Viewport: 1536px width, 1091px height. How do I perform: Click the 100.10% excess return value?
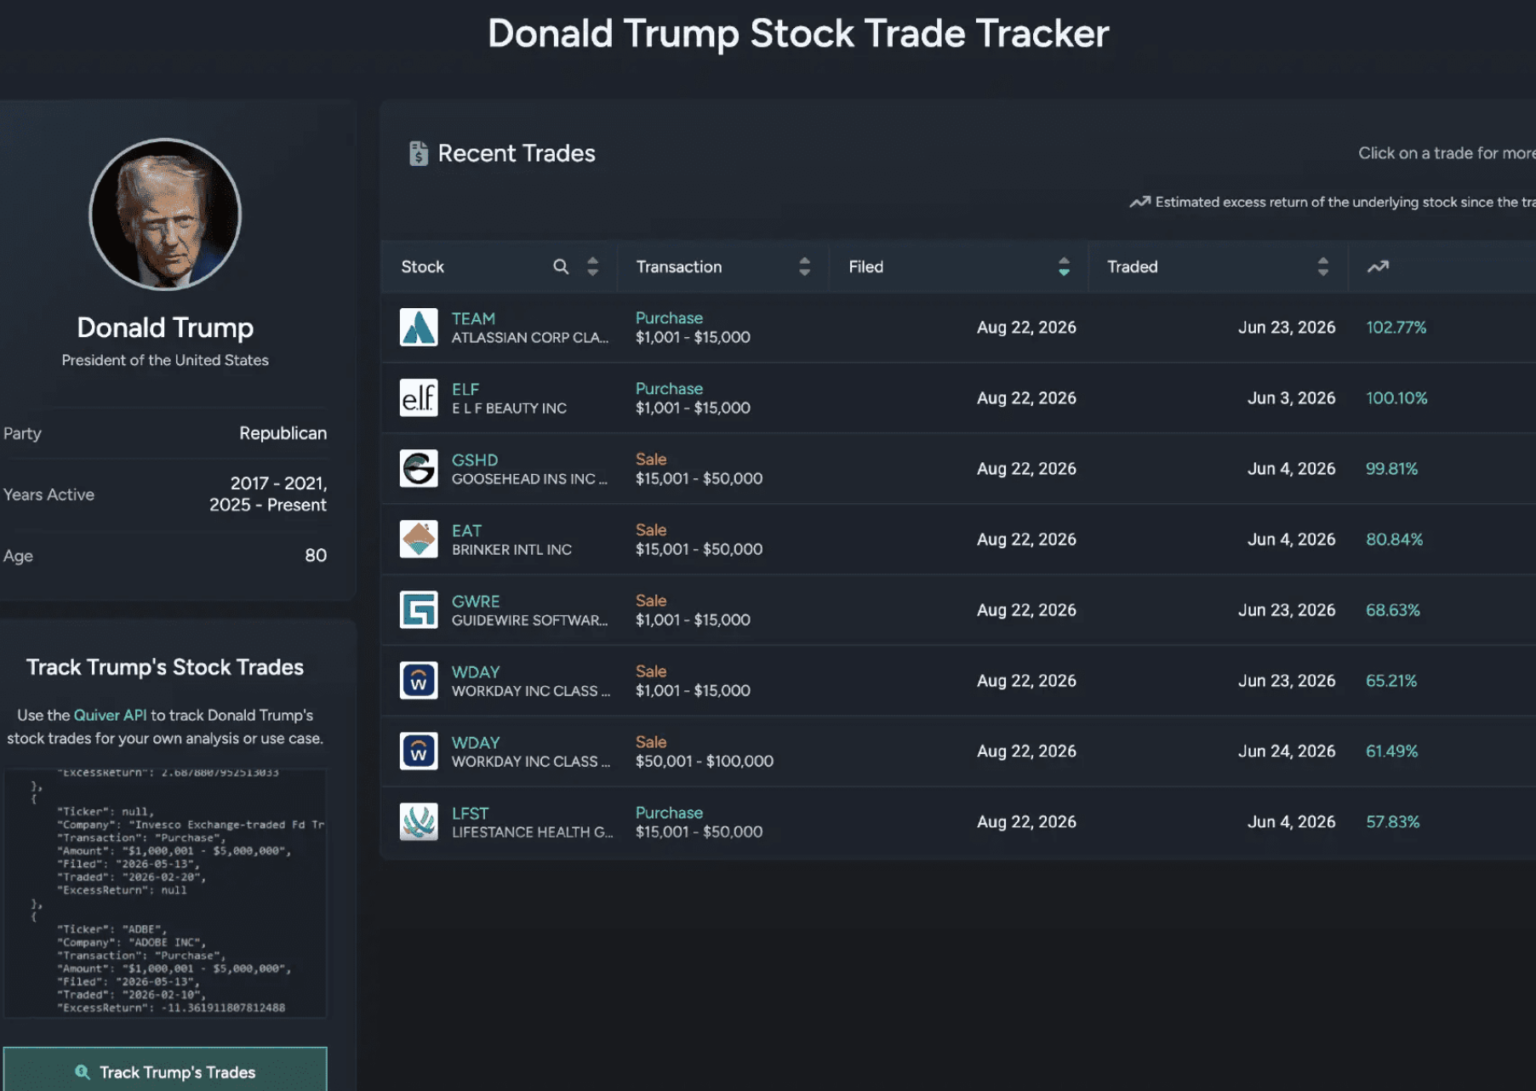[1396, 398]
